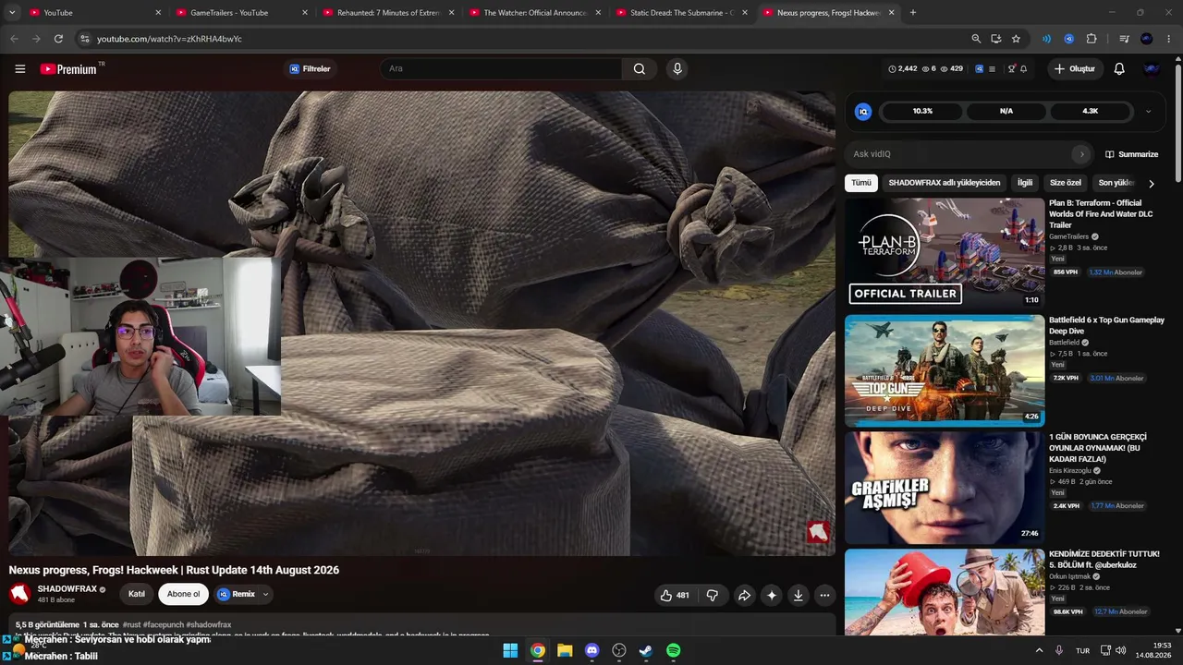
Task: Open Chrome three-dot menu
Action: point(1168,39)
